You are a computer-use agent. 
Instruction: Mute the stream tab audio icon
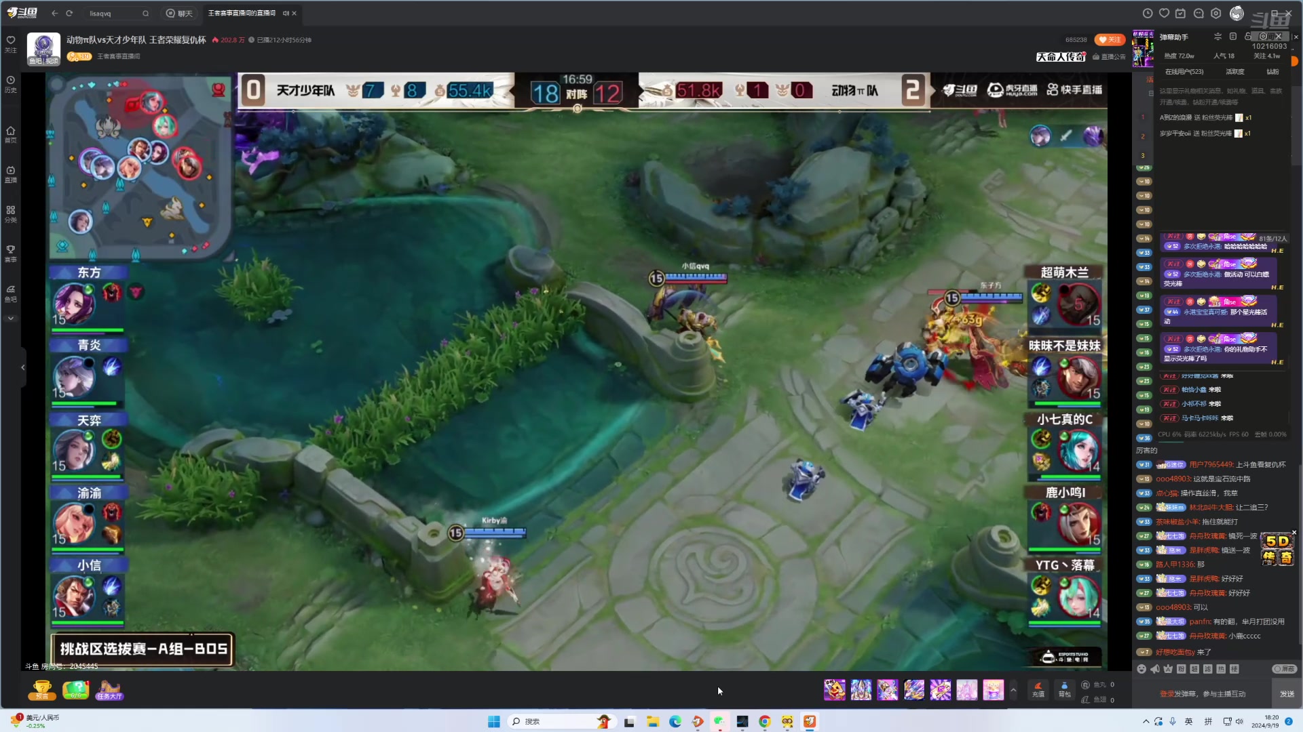285,13
